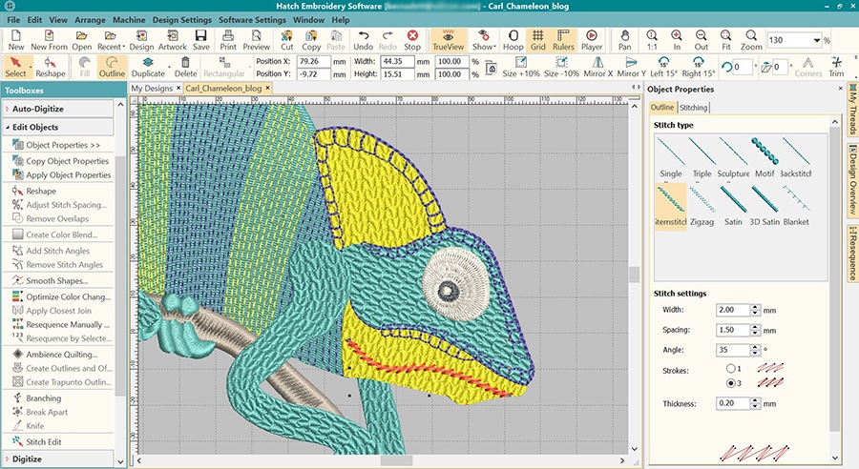
Task: Click the Duplicate tool icon
Action: 148,66
